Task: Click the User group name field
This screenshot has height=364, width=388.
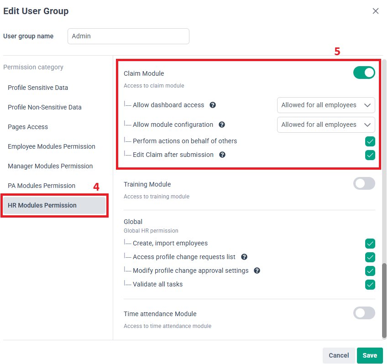Action: [x=128, y=36]
